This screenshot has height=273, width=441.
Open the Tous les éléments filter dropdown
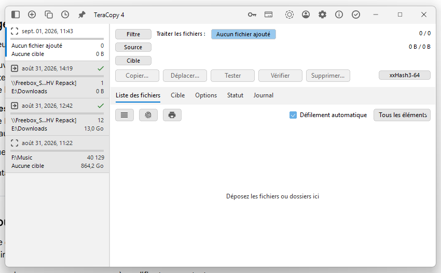(x=402, y=115)
